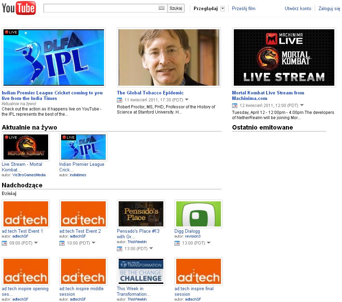Open ad:tech inspire opening session thumbnail
Viewport: 342px width, 302px height.
pyautogui.click(x=26, y=271)
